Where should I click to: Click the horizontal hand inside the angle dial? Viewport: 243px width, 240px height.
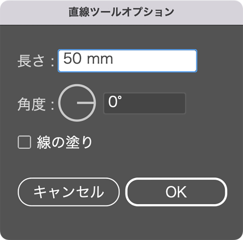click(x=85, y=103)
